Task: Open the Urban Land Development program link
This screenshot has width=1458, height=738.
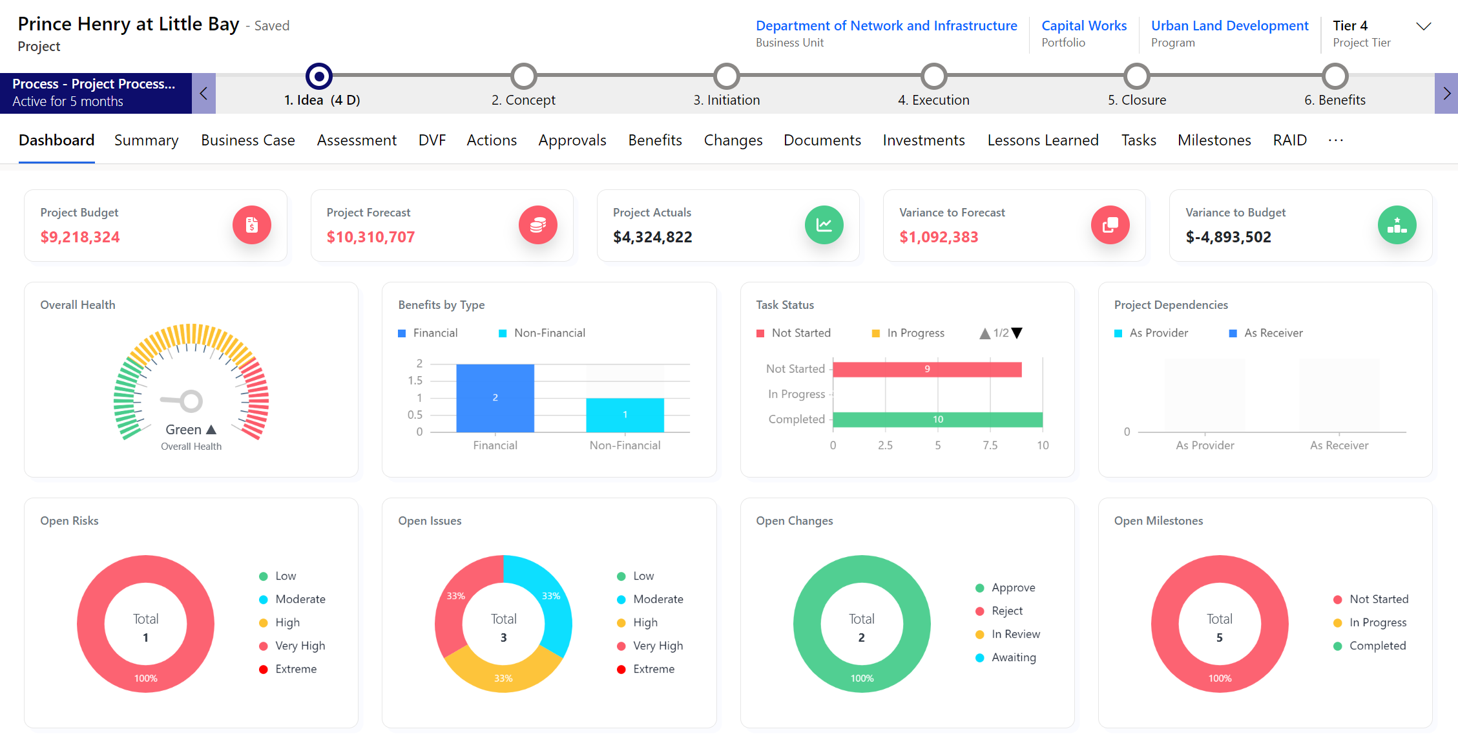Action: click(1229, 26)
